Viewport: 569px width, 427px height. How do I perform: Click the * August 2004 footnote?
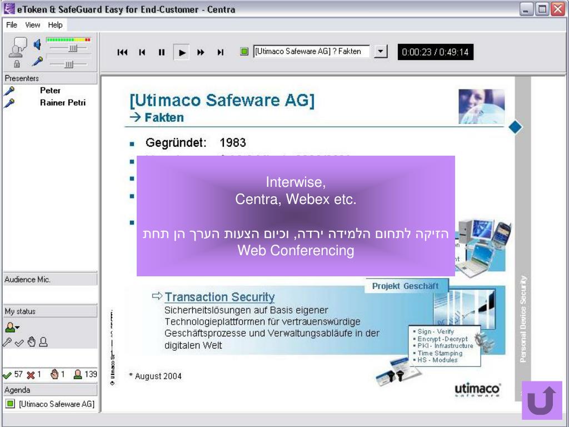[156, 376]
